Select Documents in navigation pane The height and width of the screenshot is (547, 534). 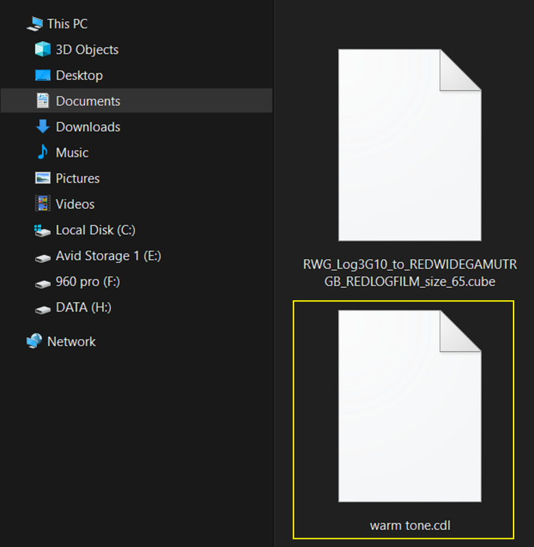(88, 101)
